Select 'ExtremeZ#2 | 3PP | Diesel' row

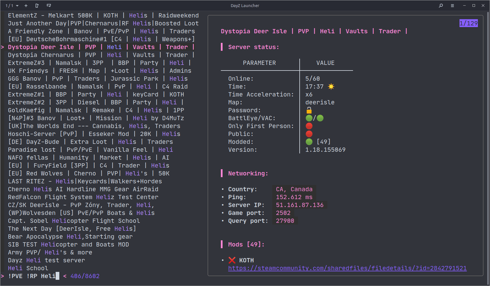[x=96, y=102]
